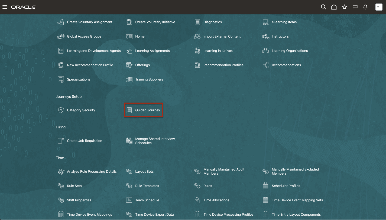
Task: Click the Hiring section heading
Action: coord(61,127)
